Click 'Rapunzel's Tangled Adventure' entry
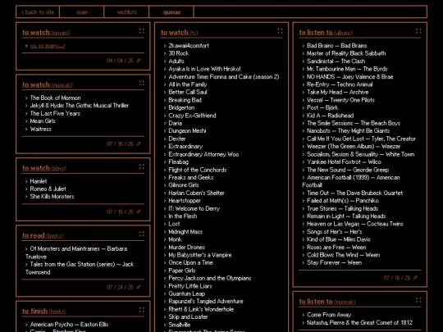Screen dimensions: 443x332 click(x=206, y=301)
